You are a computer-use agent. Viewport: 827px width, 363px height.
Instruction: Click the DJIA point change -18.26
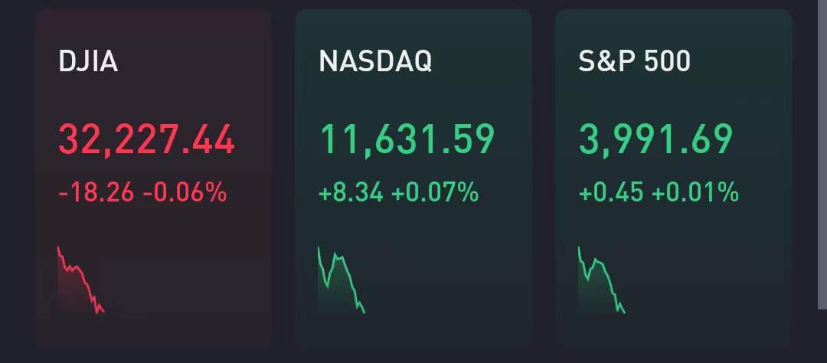pyautogui.click(x=96, y=192)
